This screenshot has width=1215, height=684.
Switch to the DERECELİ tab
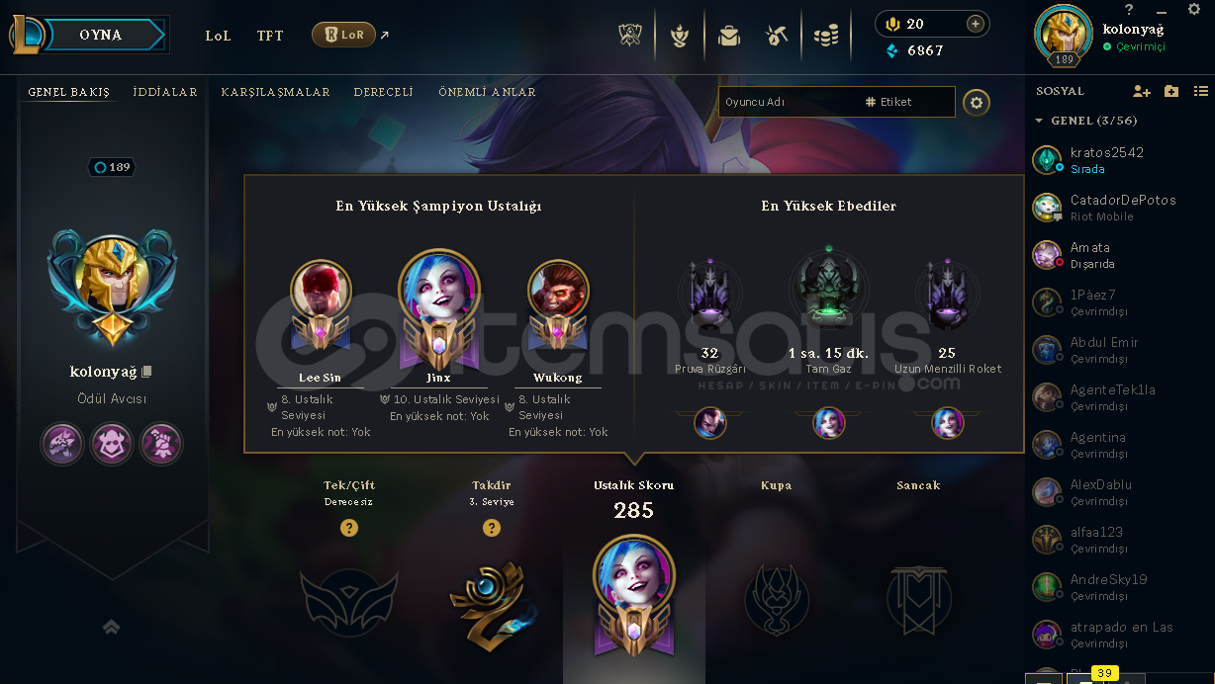point(384,92)
